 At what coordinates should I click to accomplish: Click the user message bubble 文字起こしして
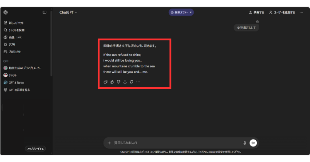[x=246, y=28]
